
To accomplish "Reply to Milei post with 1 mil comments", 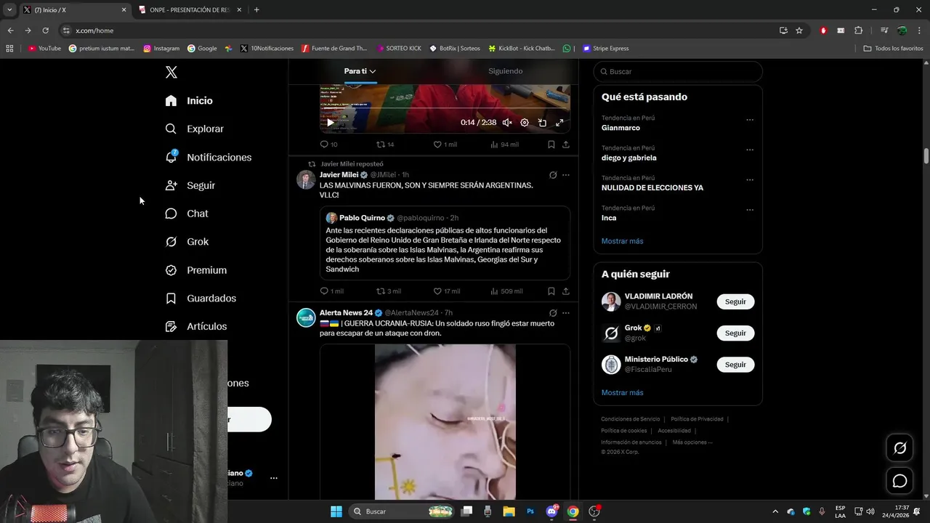I will pos(331,291).
